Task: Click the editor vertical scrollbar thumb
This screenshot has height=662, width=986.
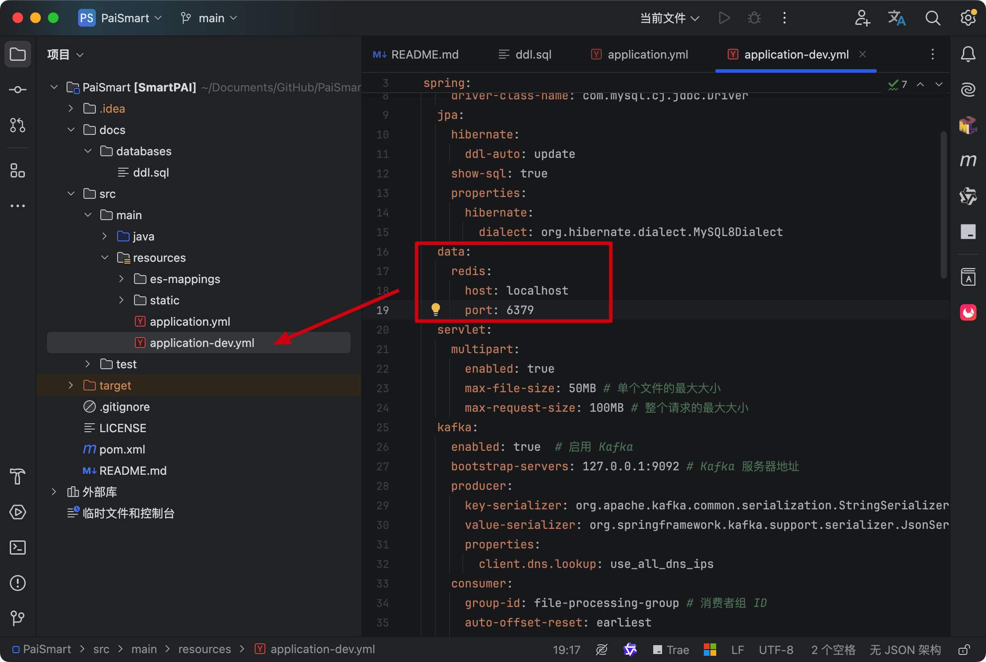Action: tap(943, 204)
